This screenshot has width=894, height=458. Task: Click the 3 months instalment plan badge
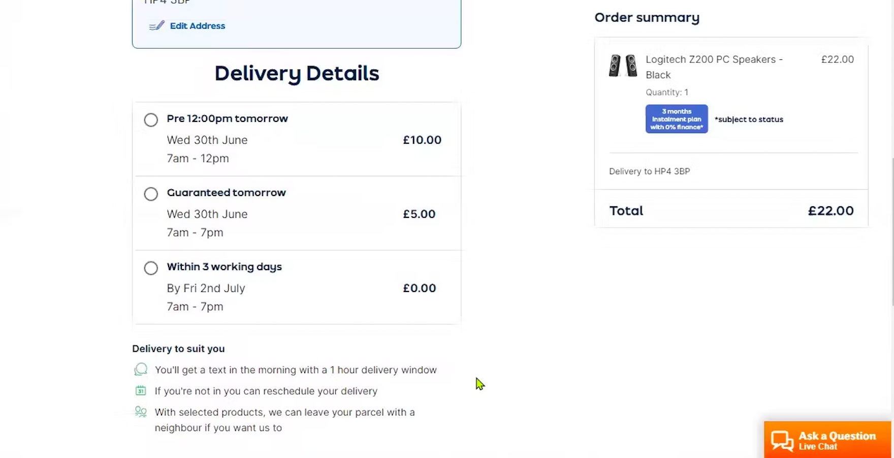click(x=677, y=119)
